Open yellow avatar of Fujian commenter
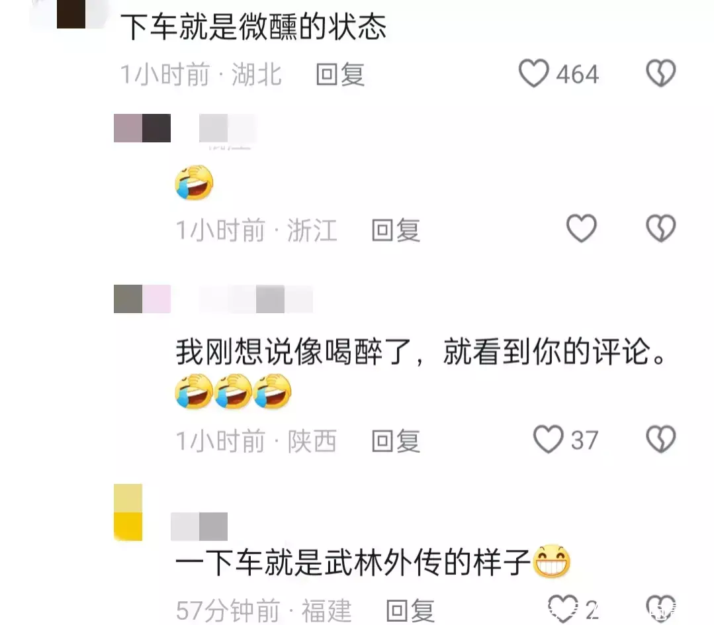 [128, 512]
